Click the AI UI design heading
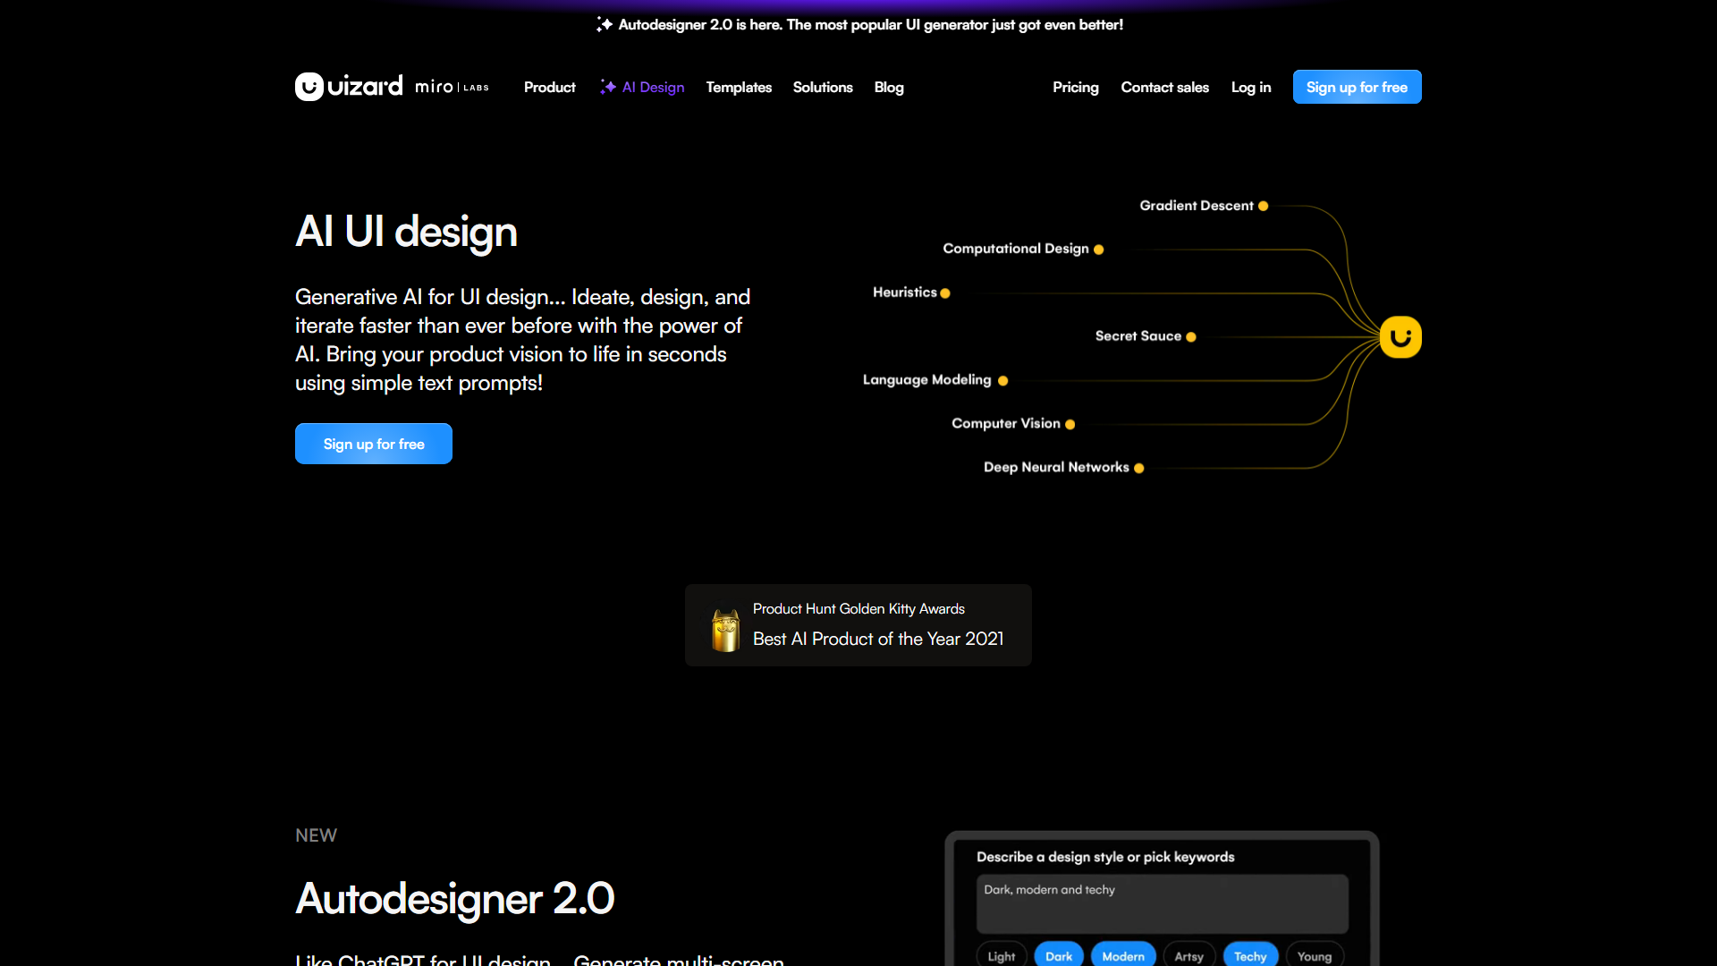The image size is (1717, 966). tap(407, 232)
